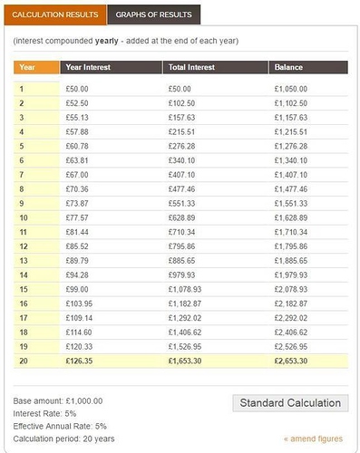The width and height of the screenshot is (360, 453).
Task: Select the Calculation Results tab
Action: click(x=55, y=14)
